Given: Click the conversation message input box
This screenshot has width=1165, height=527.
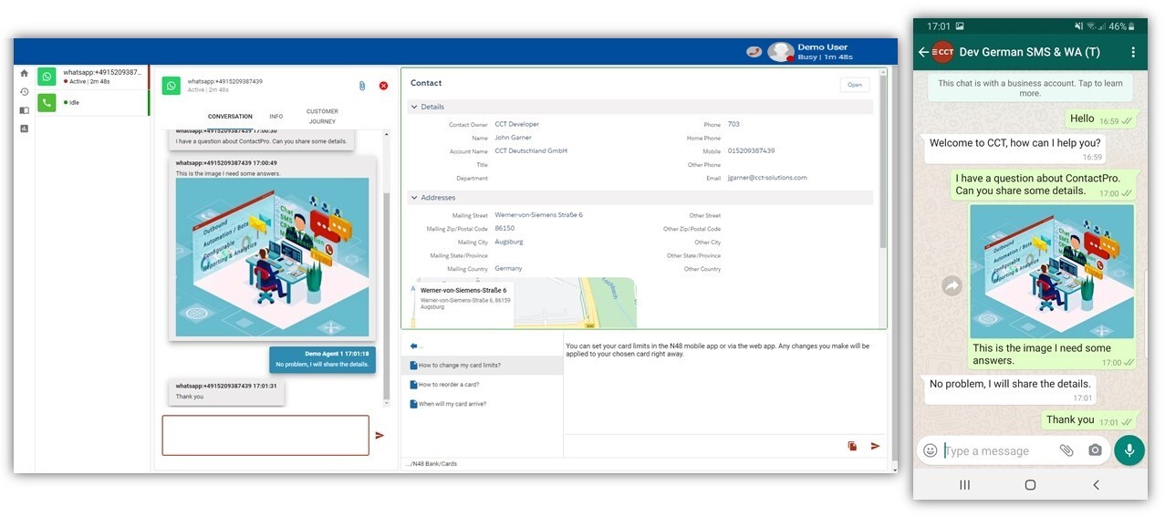Looking at the screenshot, I should [265, 436].
